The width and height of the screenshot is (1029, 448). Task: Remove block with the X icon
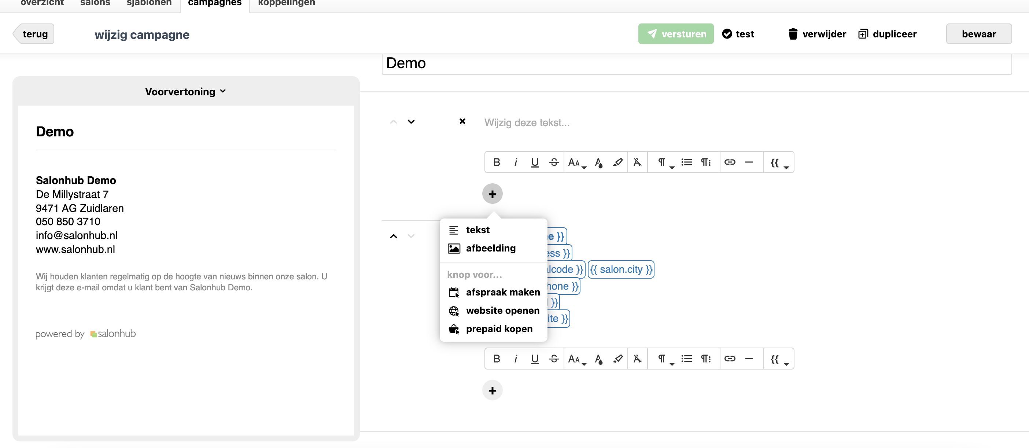click(x=462, y=121)
